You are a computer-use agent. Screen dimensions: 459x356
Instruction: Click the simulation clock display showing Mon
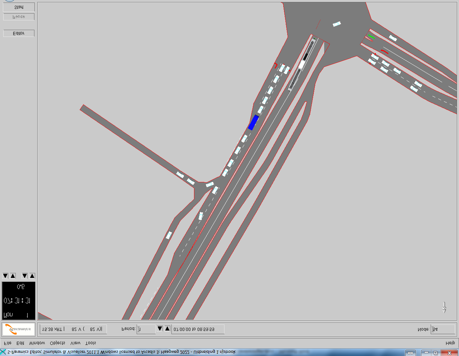(19, 300)
